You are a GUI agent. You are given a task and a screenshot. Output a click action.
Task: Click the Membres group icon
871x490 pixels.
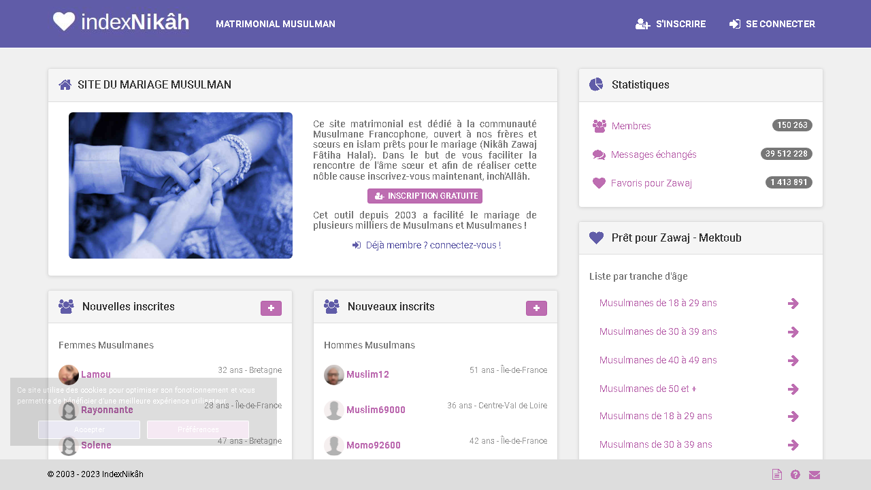point(599,126)
